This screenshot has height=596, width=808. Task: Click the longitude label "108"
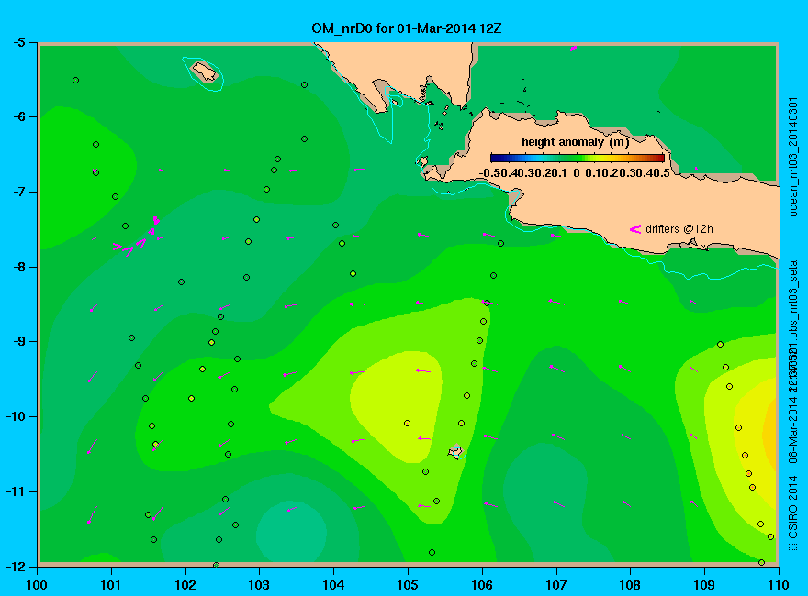pyautogui.click(x=630, y=585)
